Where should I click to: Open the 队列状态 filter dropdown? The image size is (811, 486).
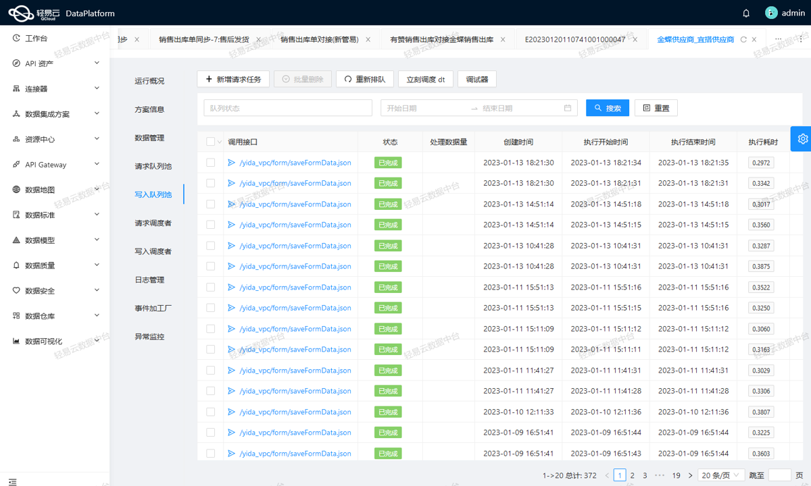click(x=288, y=108)
